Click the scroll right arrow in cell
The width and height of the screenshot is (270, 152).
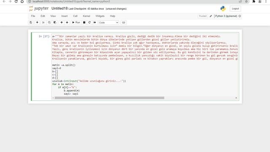tap(236, 98)
